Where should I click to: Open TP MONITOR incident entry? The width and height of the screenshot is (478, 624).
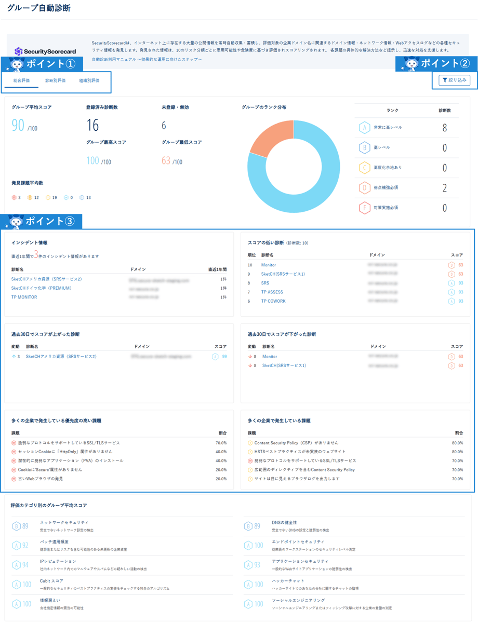click(24, 297)
